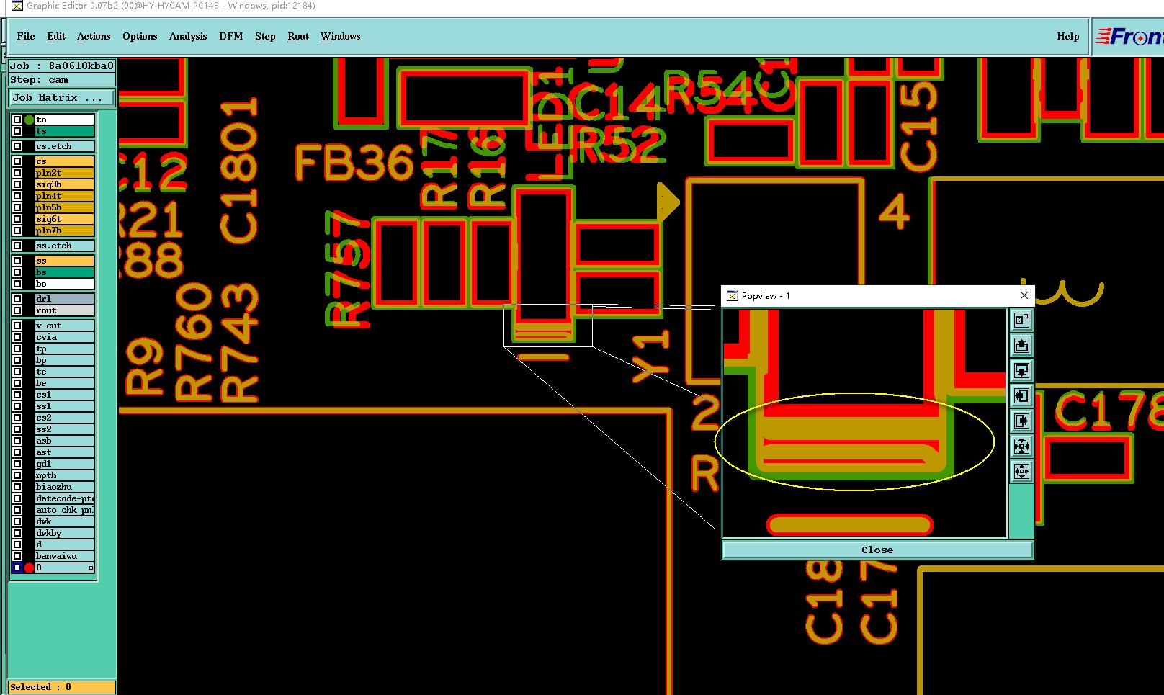
Task: Open the File menu
Action: [x=26, y=37]
